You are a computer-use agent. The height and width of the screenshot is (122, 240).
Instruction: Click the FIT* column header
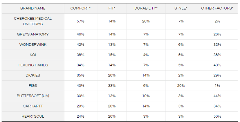[112, 8]
